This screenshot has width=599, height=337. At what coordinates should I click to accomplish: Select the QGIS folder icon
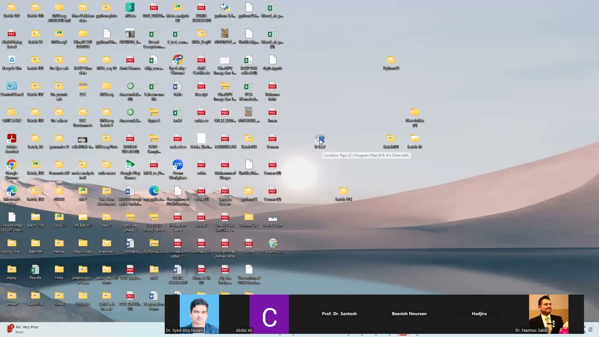tap(12, 115)
